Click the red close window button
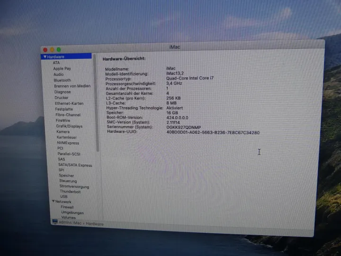 coord(45,50)
